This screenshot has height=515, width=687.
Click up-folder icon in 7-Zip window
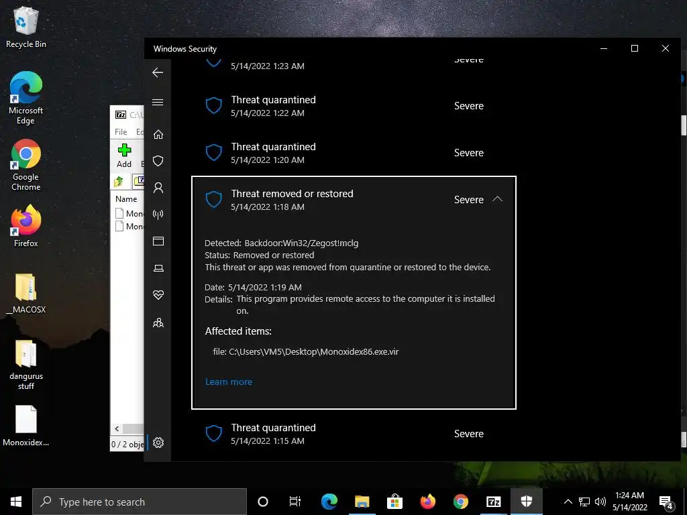tap(119, 181)
